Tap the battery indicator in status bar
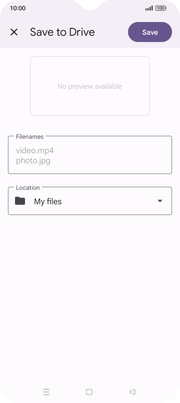This screenshot has width=180, height=403. point(161,8)
